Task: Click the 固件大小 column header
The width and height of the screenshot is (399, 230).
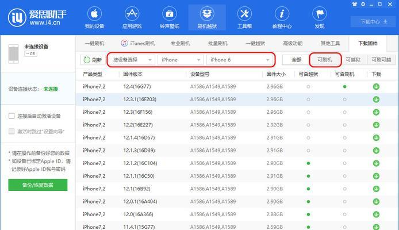Action: click(x=276, y=74)
